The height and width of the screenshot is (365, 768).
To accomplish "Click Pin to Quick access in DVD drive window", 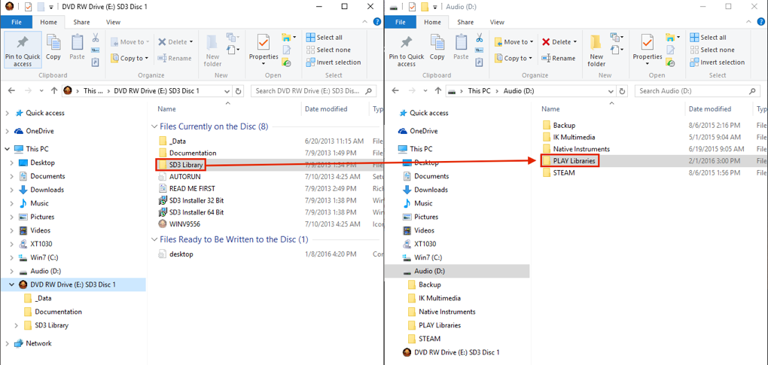I will click(23, 50).
